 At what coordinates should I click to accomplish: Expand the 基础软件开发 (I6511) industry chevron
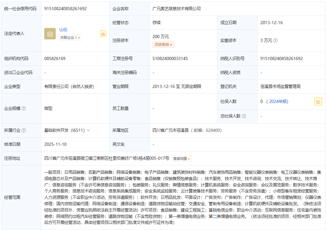coord(89,131)
